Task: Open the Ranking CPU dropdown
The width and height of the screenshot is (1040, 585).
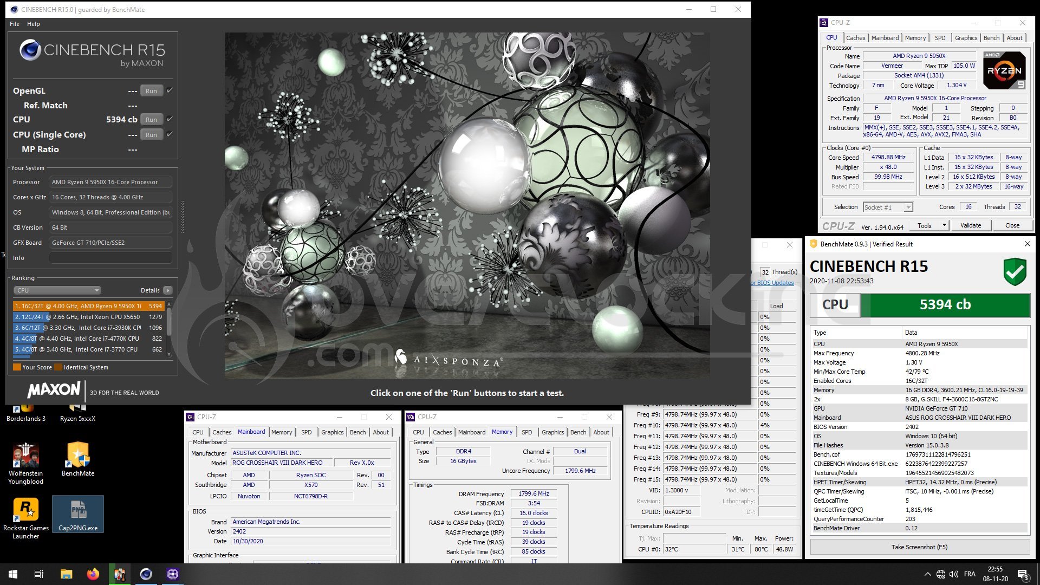Action: (x=57, y=290)
